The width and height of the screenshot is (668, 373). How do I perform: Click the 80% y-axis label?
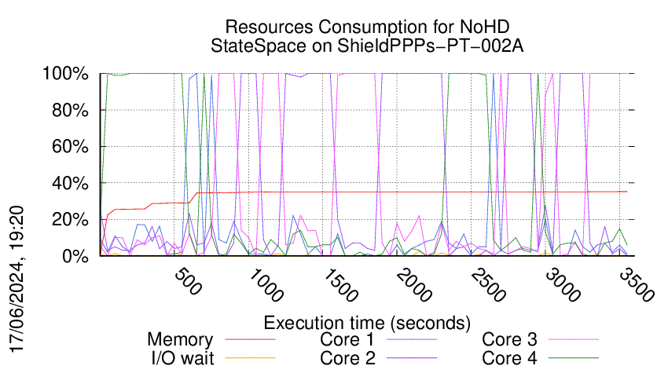(70, 110)
